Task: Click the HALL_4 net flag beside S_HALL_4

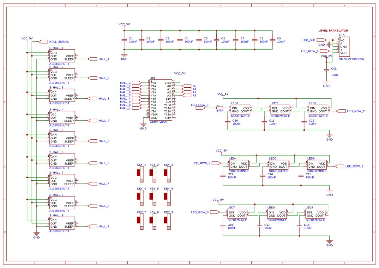Action: point(92,120)
